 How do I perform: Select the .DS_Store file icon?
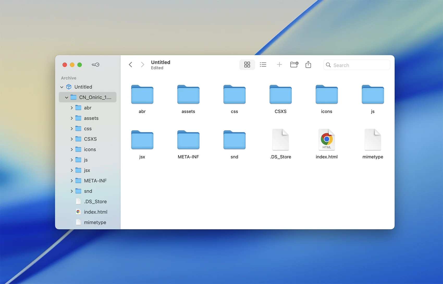(280, 140)
